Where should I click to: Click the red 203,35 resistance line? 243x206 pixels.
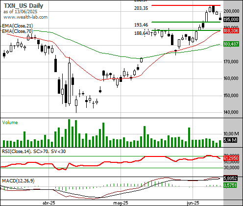point(186,5)
